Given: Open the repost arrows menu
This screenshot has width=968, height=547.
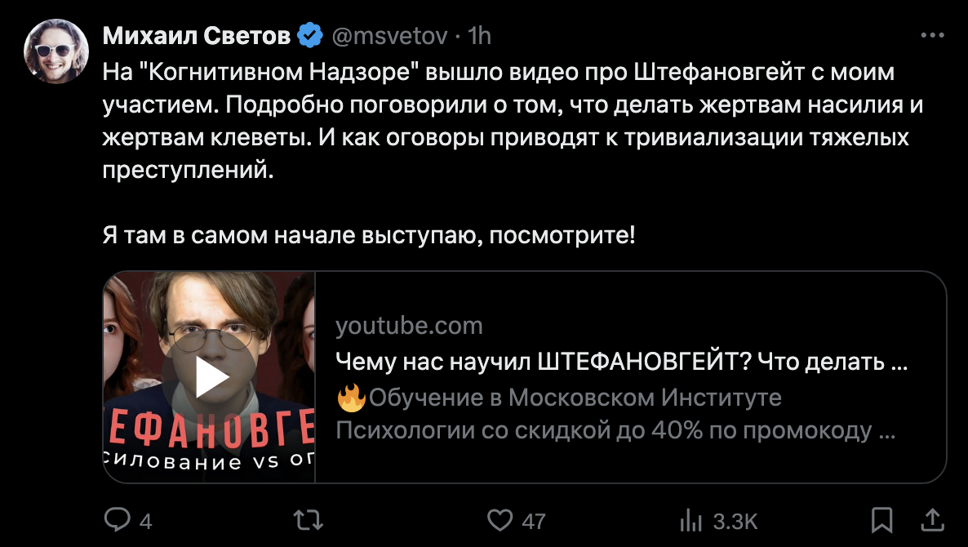Looking at the screenshot, I should coord(309,520).
